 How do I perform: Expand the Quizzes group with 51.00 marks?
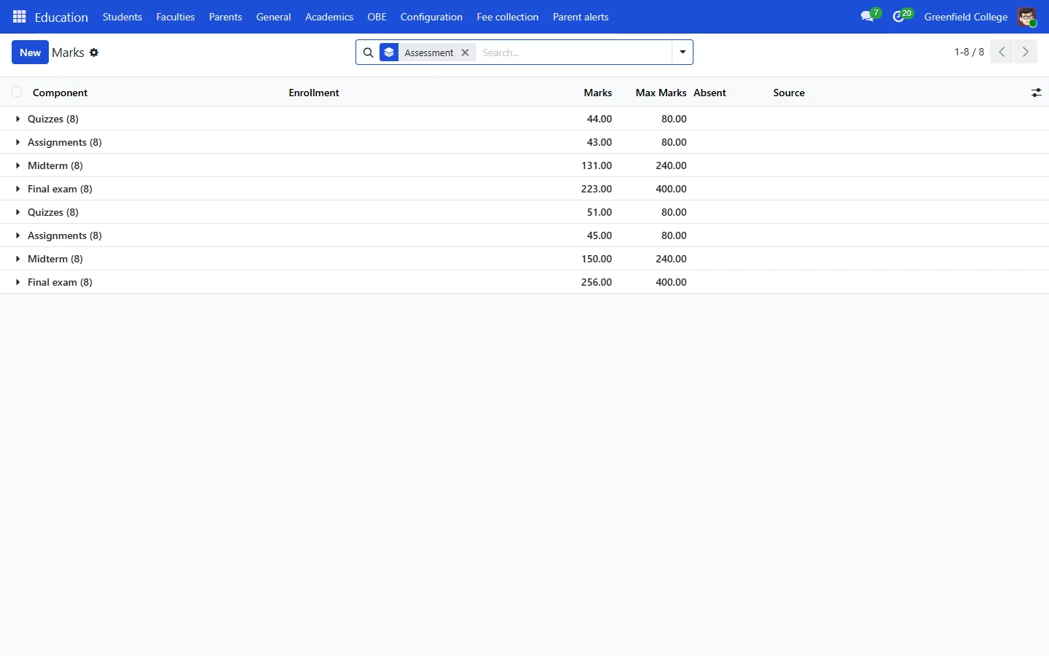click(524, 212)
